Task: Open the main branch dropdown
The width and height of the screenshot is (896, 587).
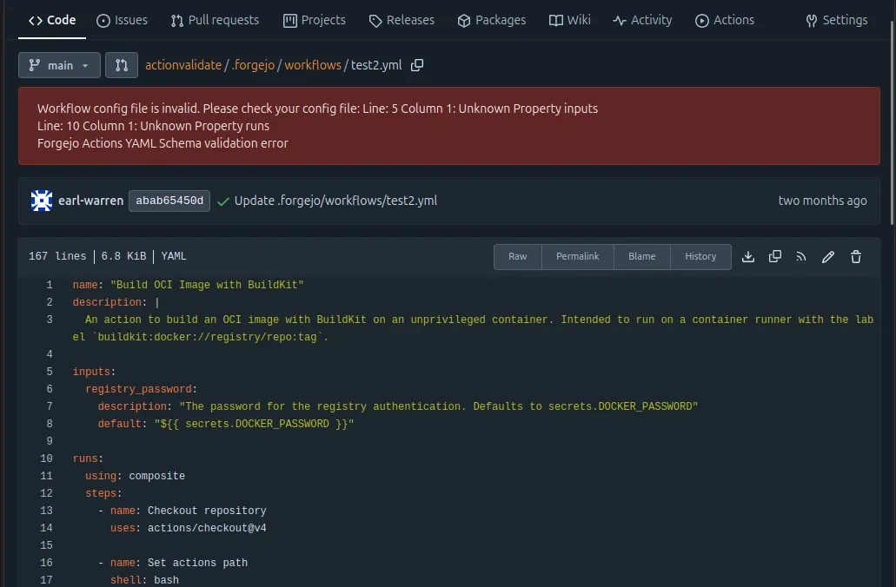Action: [x=59, y=64]
